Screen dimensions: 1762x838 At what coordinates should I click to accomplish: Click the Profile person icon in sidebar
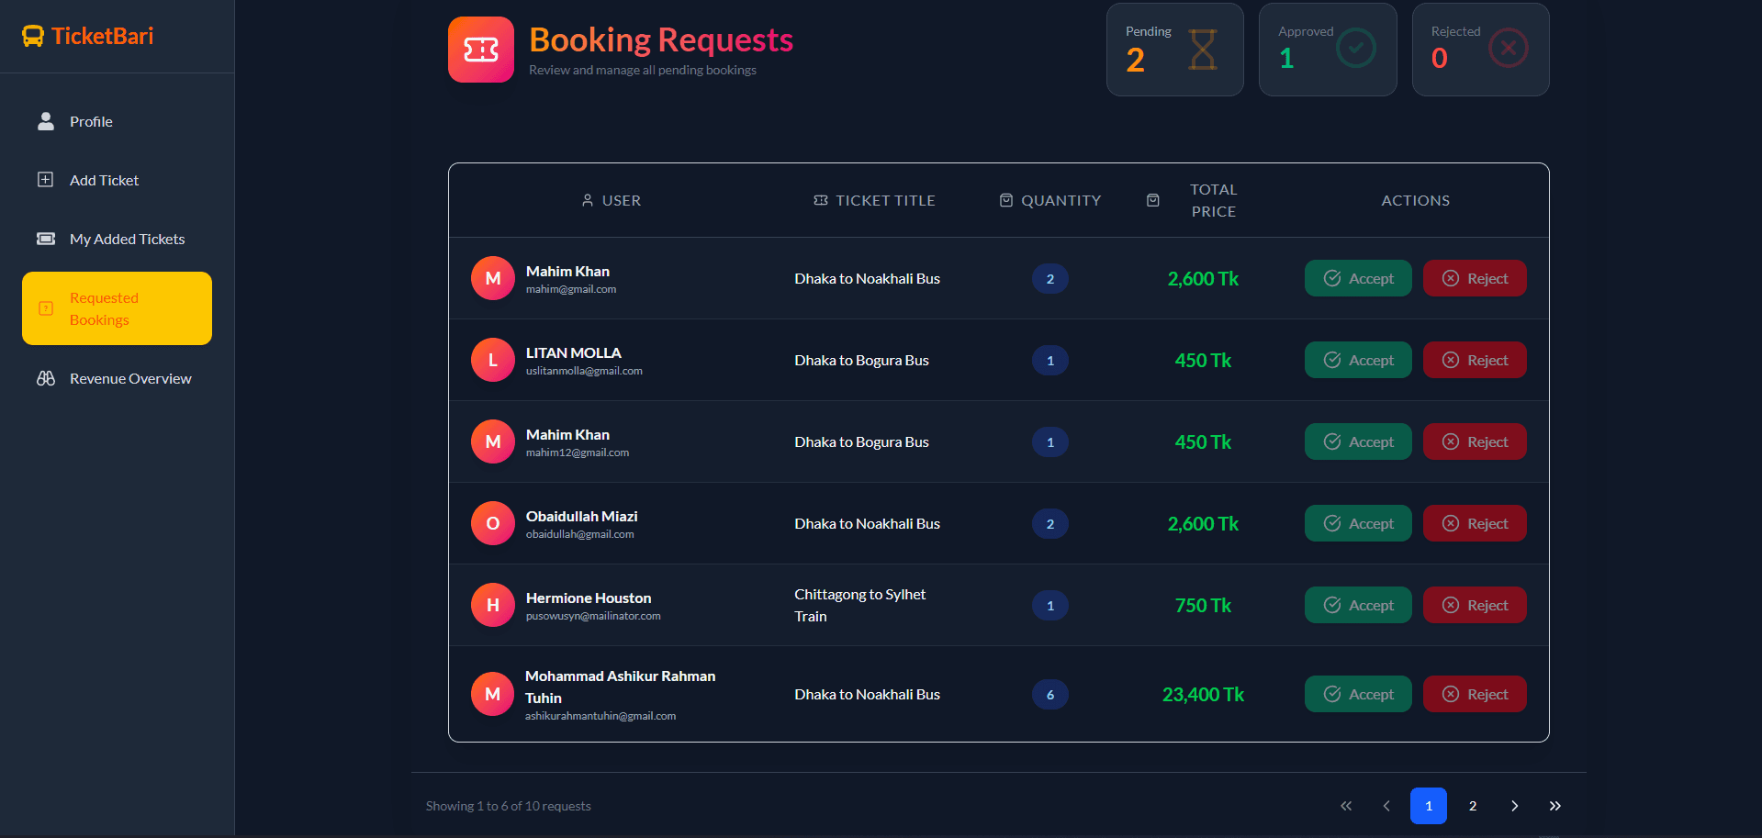pyautogui.click(x=46, y=121)
